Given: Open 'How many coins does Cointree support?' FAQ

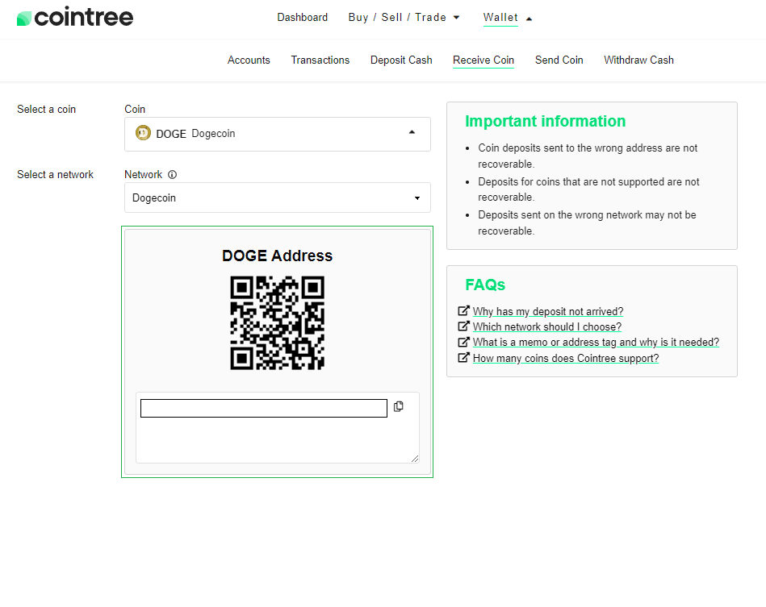Looking at the screenshot, I should tap(566, 358).
